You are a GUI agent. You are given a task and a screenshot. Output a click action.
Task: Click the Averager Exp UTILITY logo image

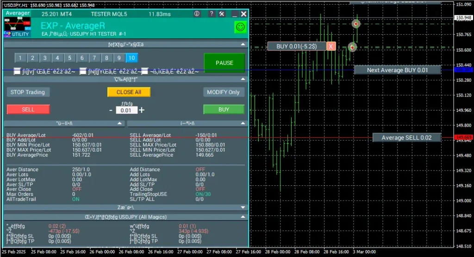click(17, 27)
